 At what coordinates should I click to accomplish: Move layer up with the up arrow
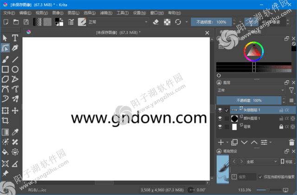(254, 142)
